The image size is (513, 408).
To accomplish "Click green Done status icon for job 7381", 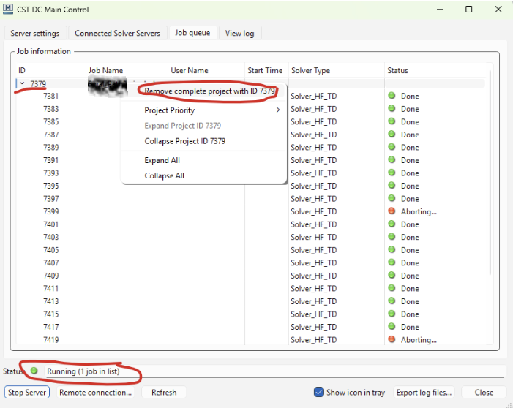I will [x=392, y=97].
